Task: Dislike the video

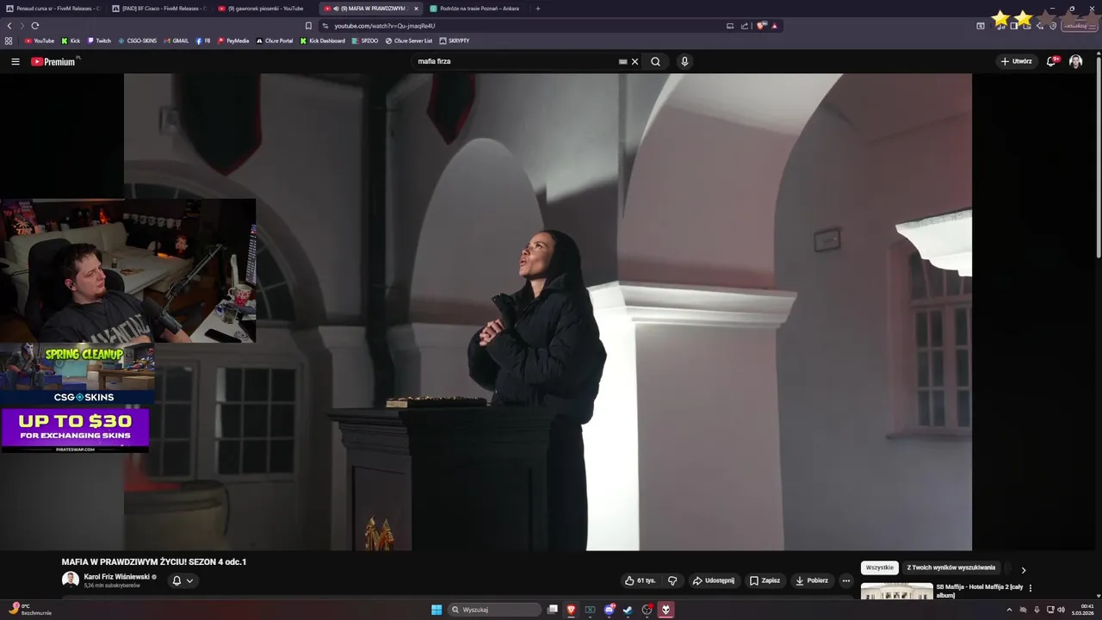Action: pos(672,580)
